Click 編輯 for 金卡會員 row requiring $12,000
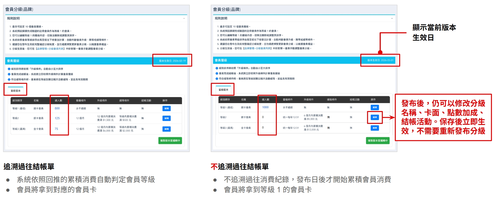The width and height of the screenshot is (495, 204). (375, 128)
